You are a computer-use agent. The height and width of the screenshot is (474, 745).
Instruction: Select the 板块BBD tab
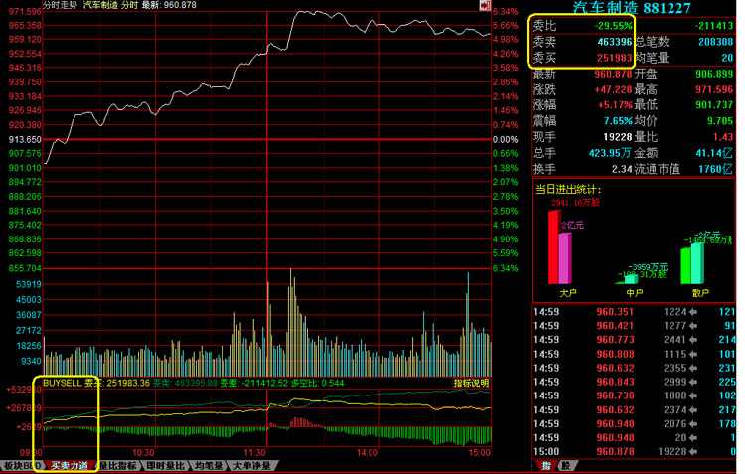click(x=21, y=465)
